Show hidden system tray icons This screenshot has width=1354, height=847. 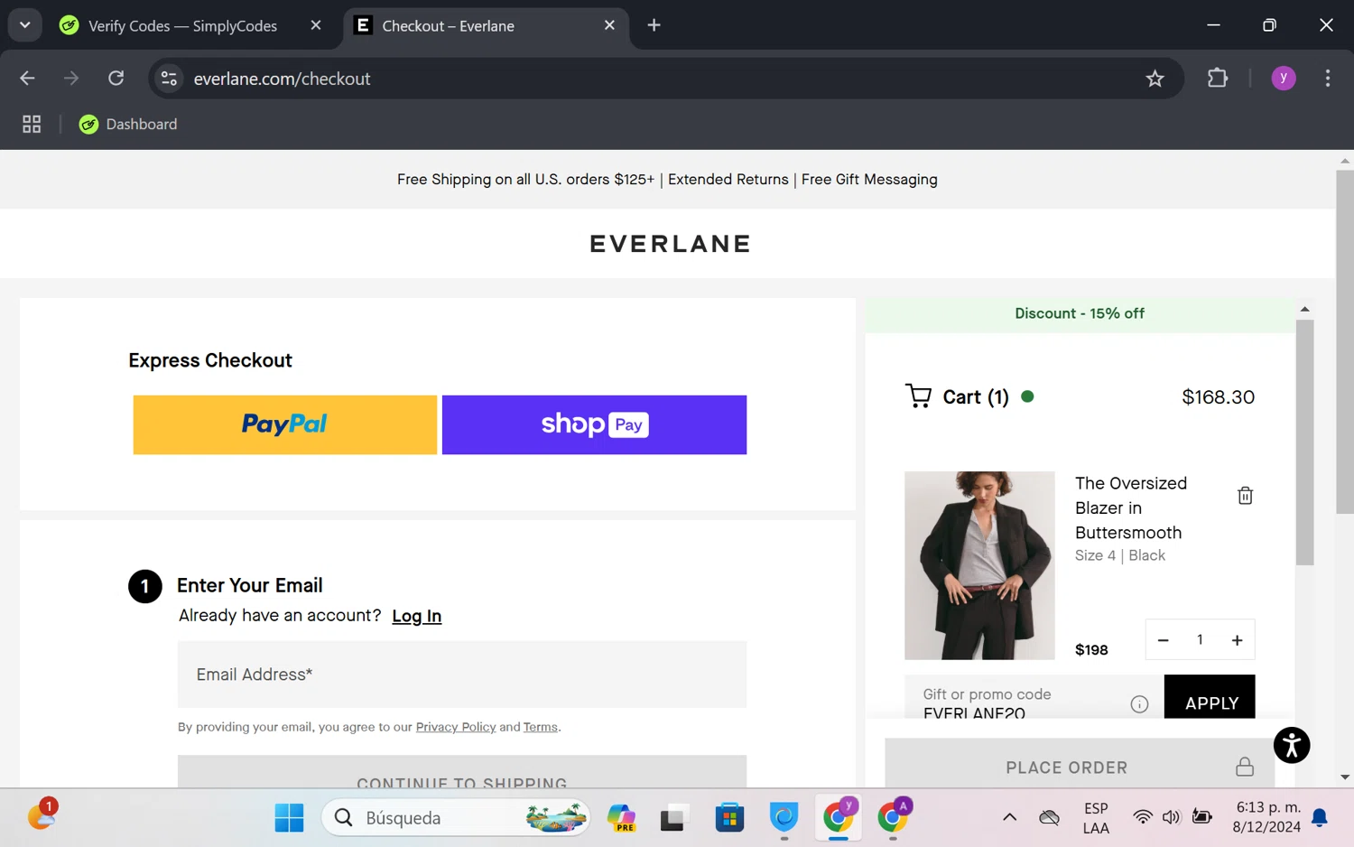pyautogui.click(x=1009, y=818)
